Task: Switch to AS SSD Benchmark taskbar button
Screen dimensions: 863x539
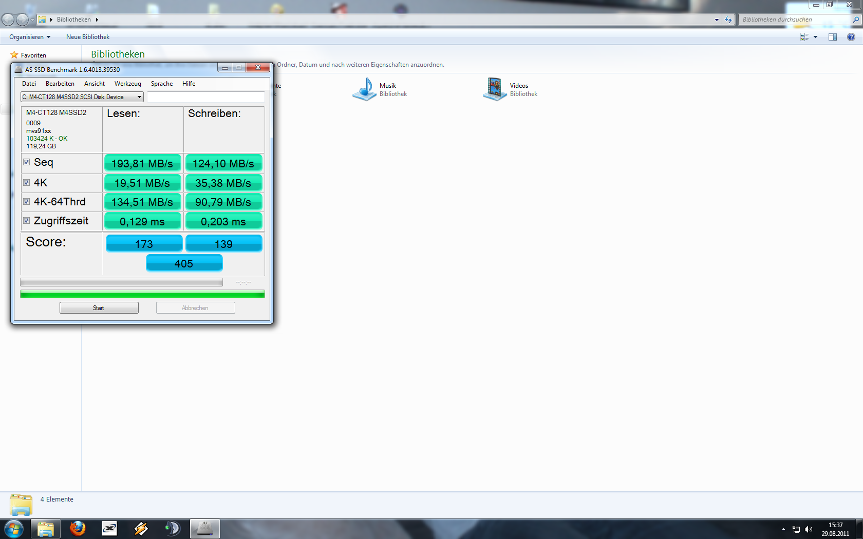Action: (205, 529)
